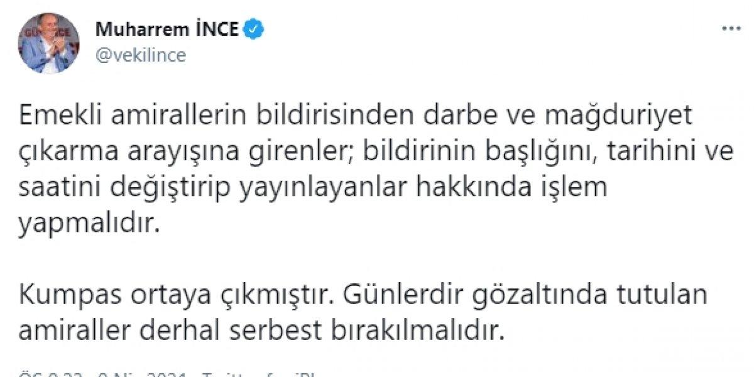Click the @vekilince username handle
Screen dimensions: 754x377
point(139,55)
